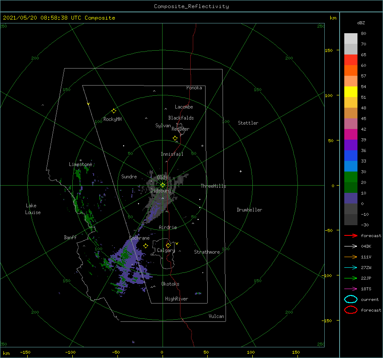Click the Didsbury town label
Image resolution: width=383 pixels, height=358 pixels.
tap(160, 191)
